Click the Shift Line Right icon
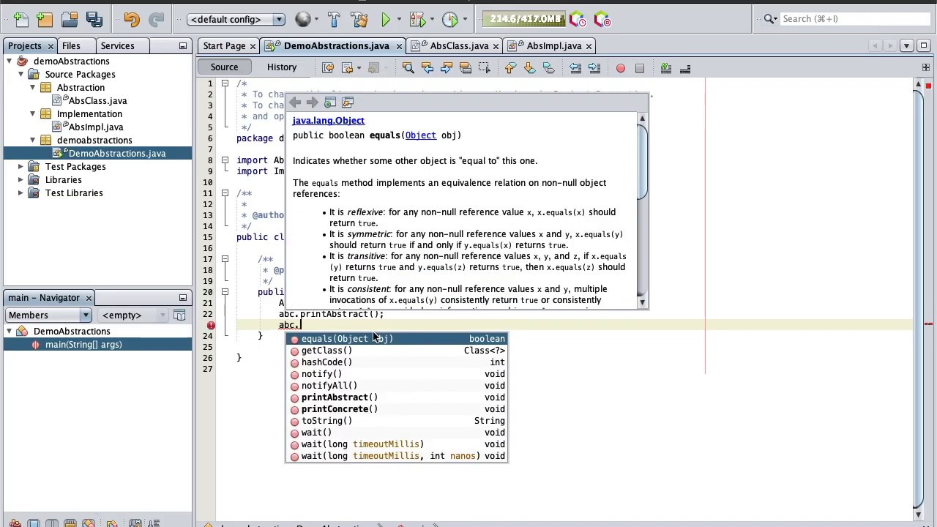The image size is (937, 527). pos(594,68)
